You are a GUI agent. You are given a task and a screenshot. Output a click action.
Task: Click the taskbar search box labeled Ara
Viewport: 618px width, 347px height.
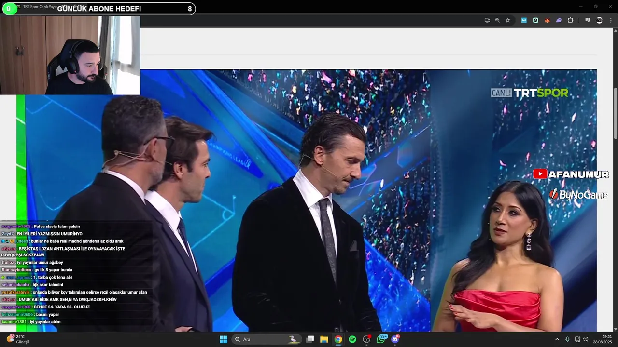pyautogui.click(x=267, y=339)
